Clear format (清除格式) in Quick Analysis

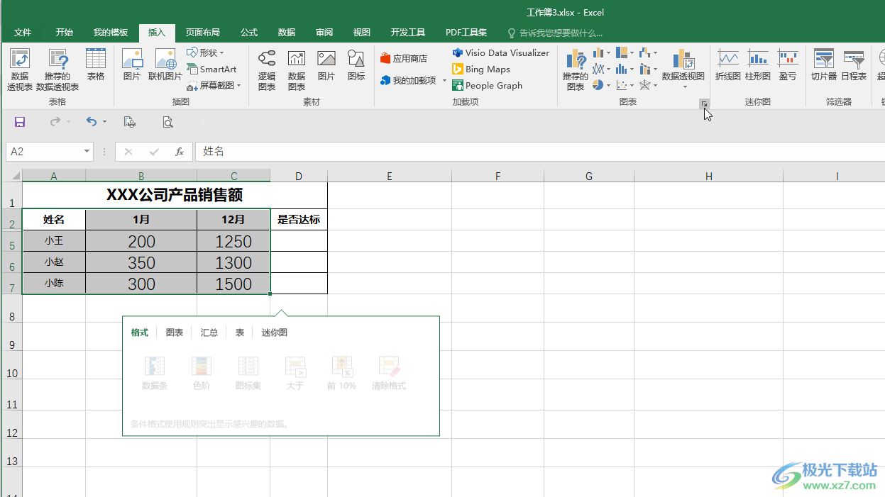tap(389, 374)
